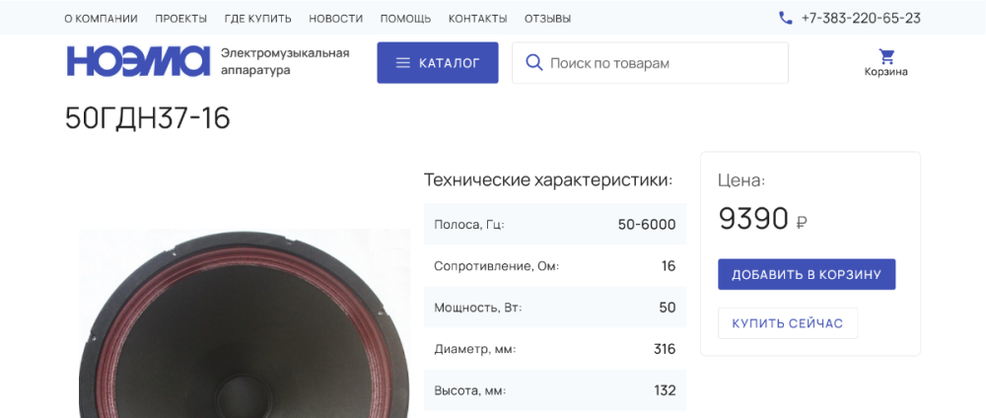Click the speaker product photo

point(244,325)
